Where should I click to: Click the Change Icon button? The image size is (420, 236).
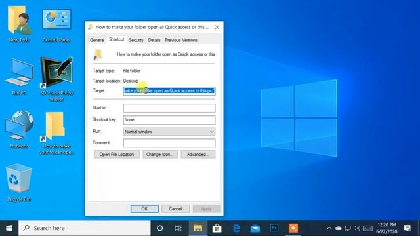click(x=160, y=155)
